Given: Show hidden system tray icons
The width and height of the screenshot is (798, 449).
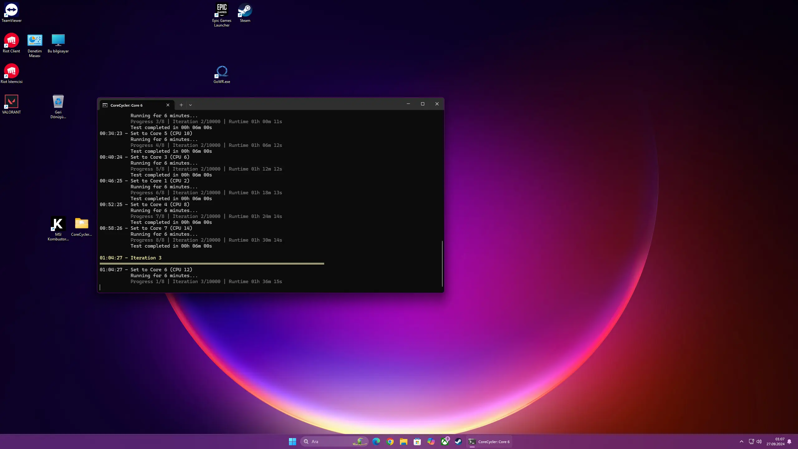Looking at the screenshot, I should [742, 442].
